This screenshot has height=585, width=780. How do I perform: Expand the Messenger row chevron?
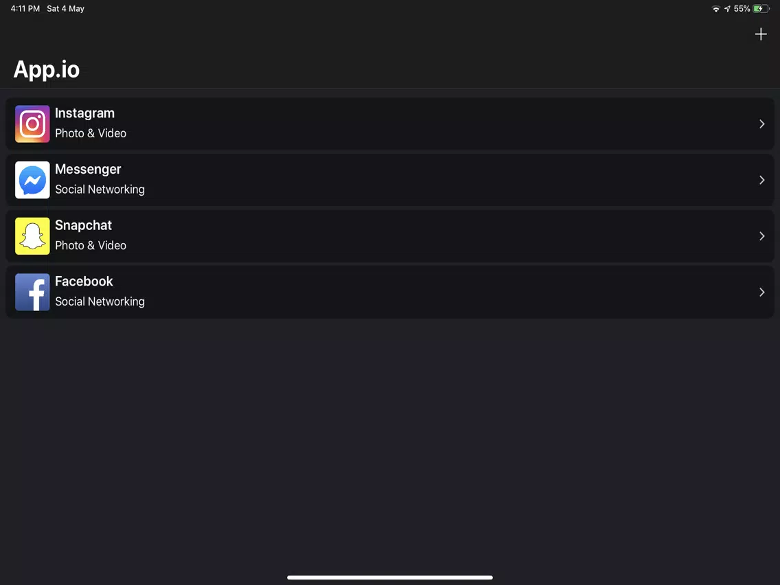pos(761,180)
